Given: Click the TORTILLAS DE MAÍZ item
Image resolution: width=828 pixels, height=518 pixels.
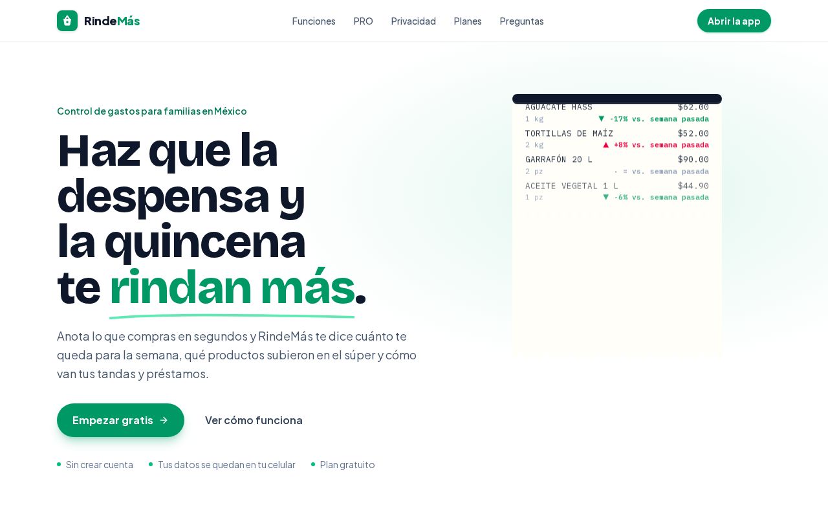Looking at the screenshot, I should [x=617, y=139].
